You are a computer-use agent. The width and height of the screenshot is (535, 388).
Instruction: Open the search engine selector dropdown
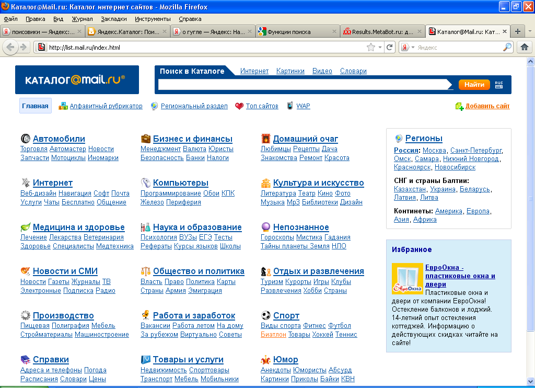[413, 48]
